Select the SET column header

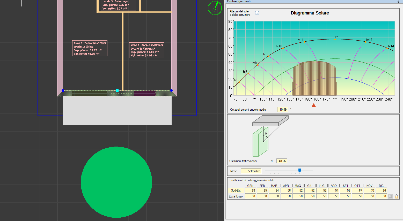[346, 186]
